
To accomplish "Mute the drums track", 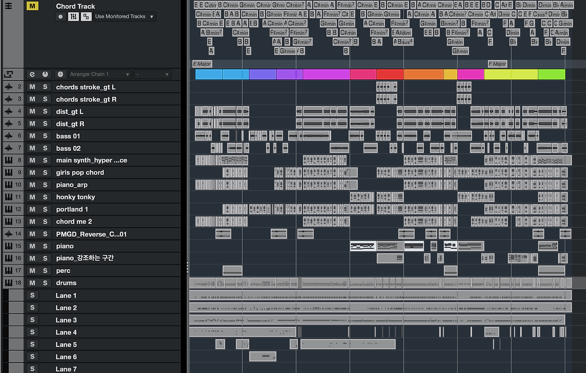I will pyautogui.click(x=32, y=283).
